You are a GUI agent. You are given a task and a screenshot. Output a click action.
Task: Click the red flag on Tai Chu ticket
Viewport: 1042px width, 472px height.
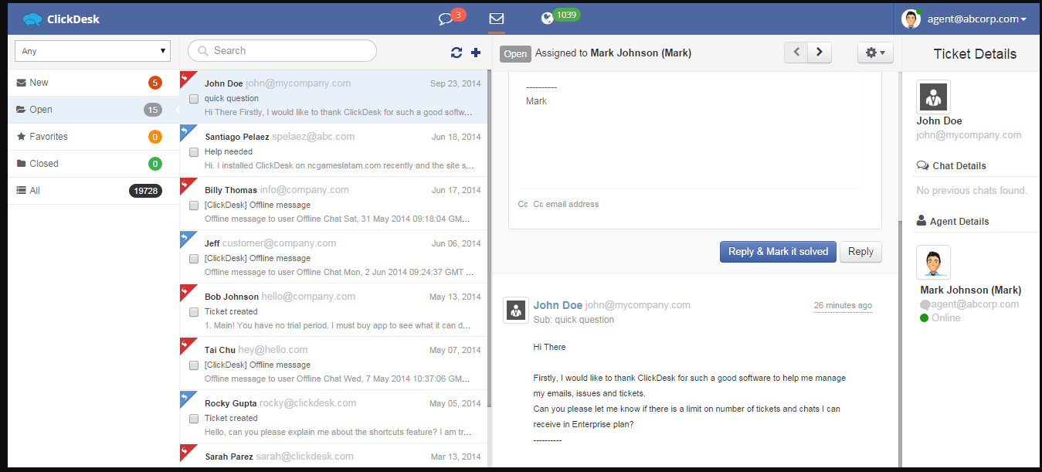[x=185, y=344]
